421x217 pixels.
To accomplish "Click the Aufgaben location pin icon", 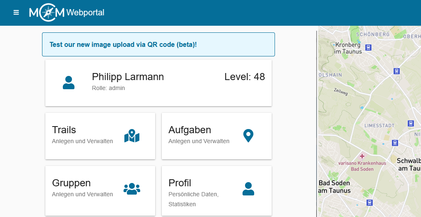I will pos(248,136).
